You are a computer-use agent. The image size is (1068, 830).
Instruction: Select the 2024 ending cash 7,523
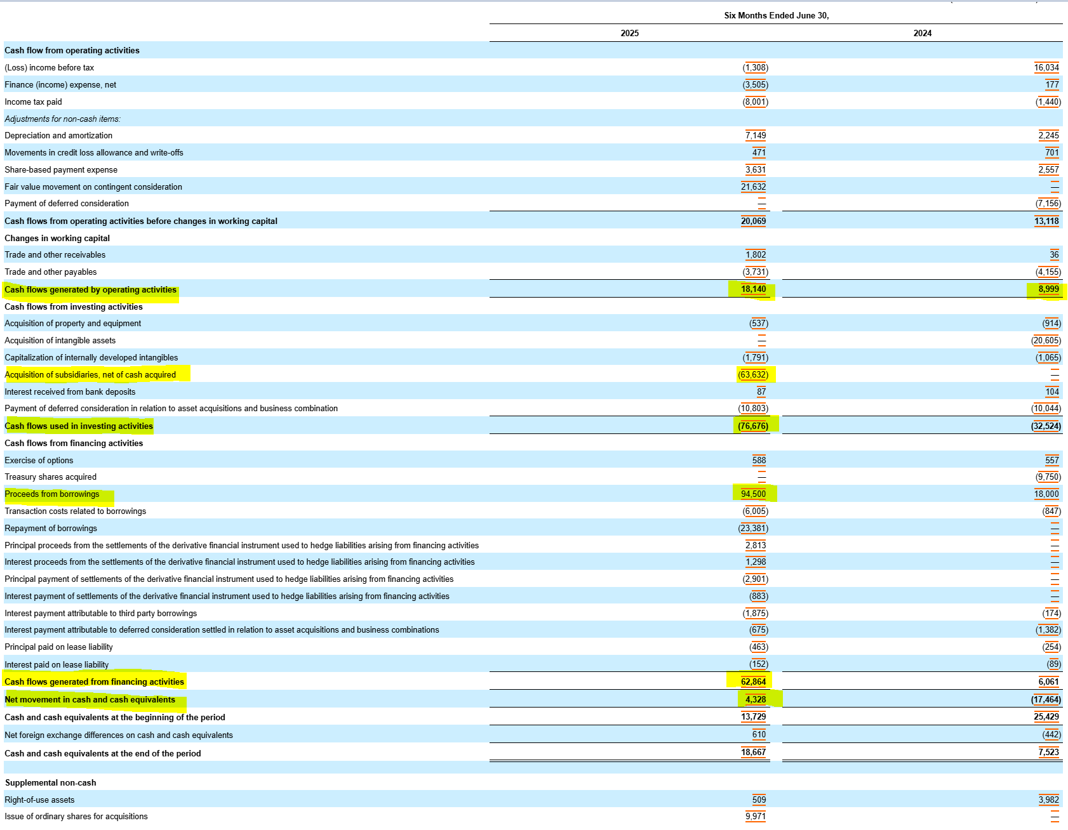pos(1049,753)
